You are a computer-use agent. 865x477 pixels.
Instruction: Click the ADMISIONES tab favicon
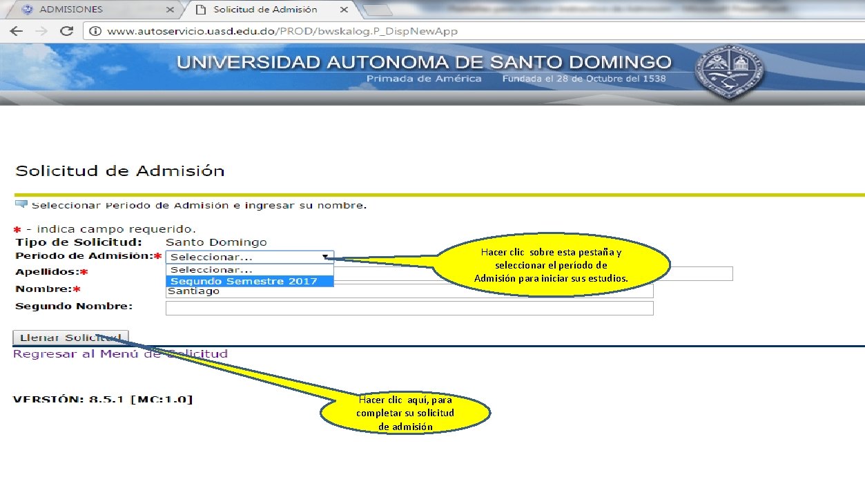28,10
